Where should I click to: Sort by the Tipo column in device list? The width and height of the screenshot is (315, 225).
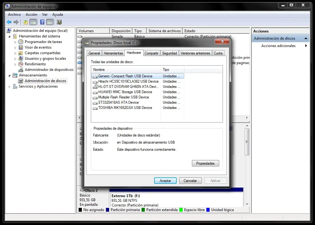172,70
